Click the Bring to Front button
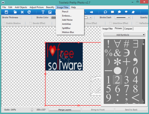The image size is (149, 114). [98, 110]
